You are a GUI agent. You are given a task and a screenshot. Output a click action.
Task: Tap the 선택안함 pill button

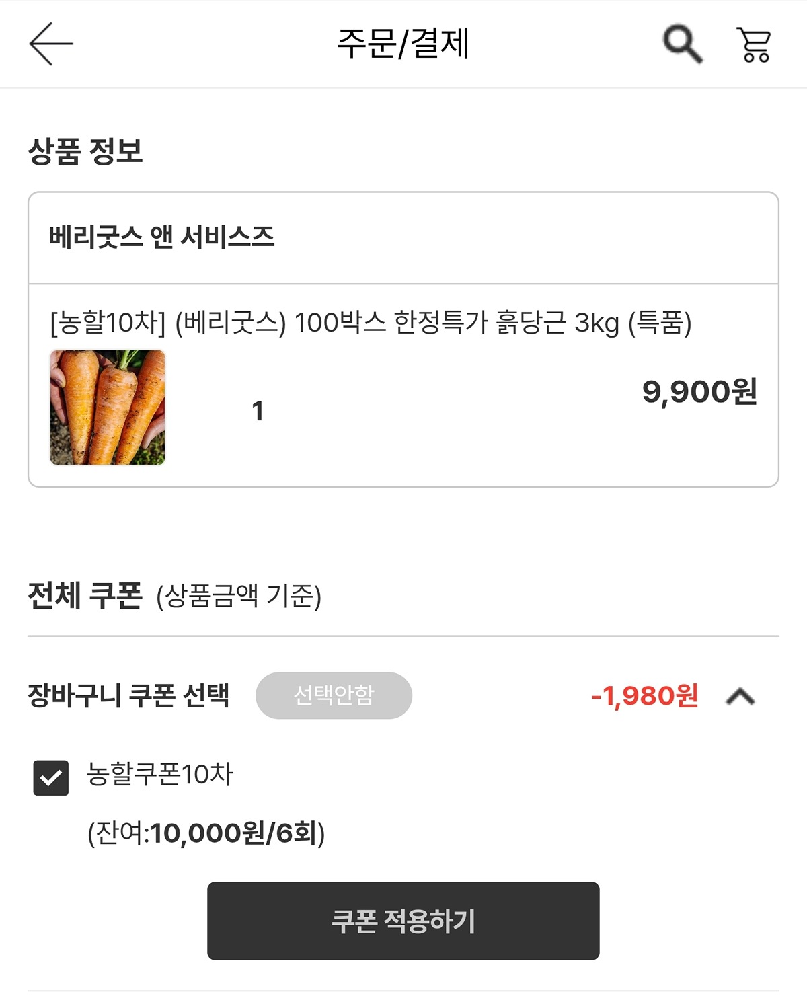point(334,695)
